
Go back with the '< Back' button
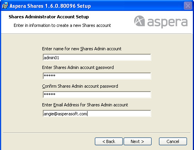pyautogui.click(x=109, y=141)
